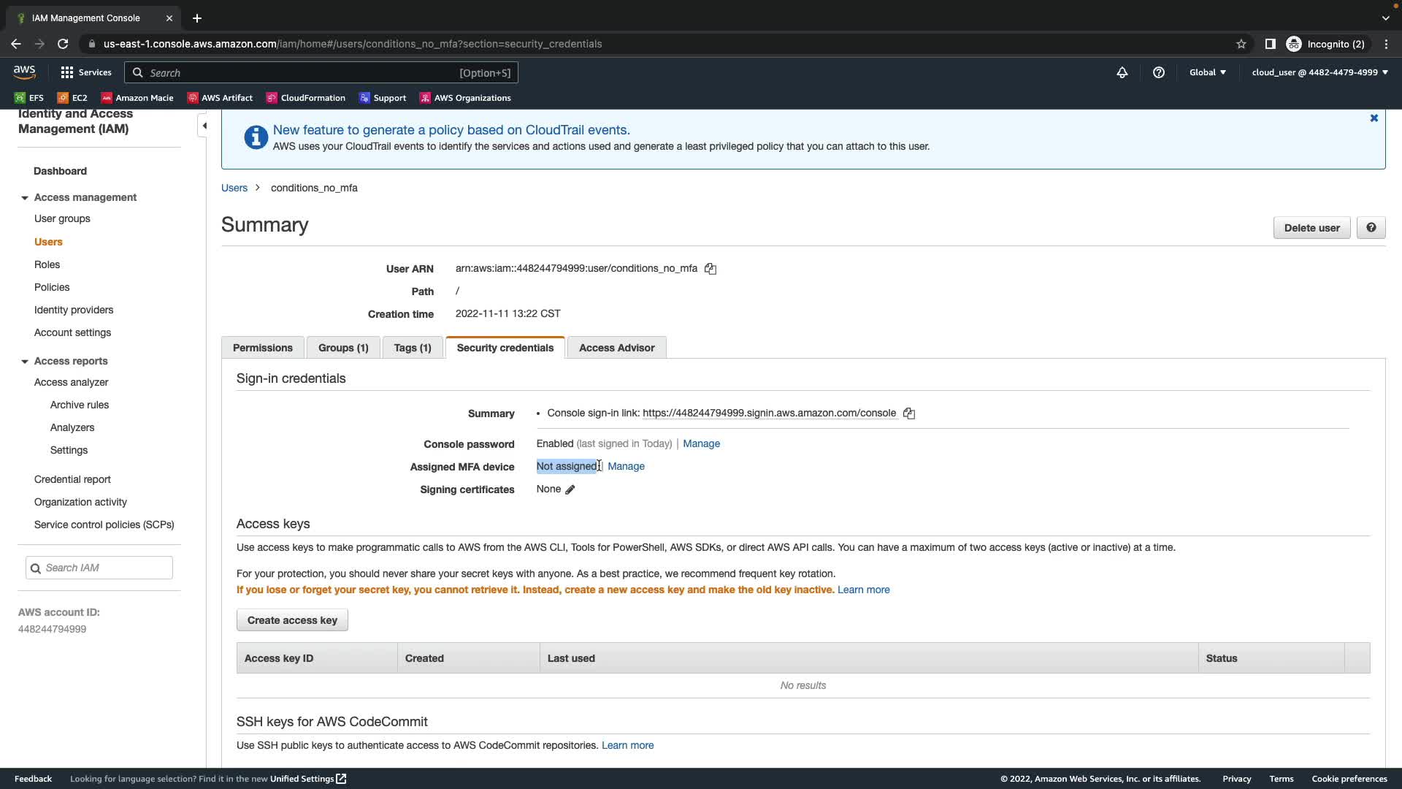Edit signing certificates with pencil icon
Screen dimensions: 1402x789
(x=570, y=489)
